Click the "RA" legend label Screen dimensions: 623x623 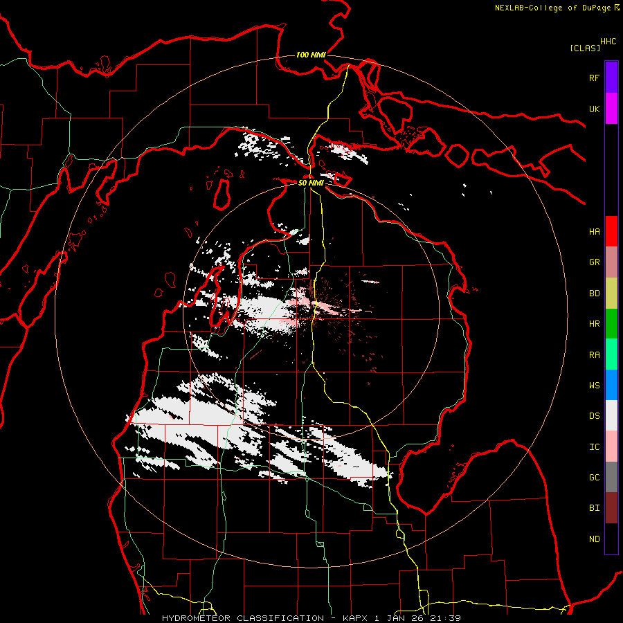pos(594,355)
